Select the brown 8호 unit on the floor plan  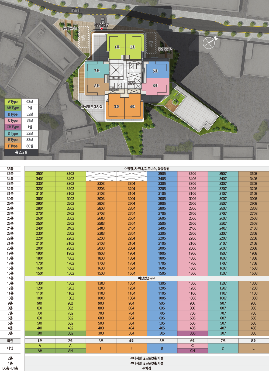97,86
